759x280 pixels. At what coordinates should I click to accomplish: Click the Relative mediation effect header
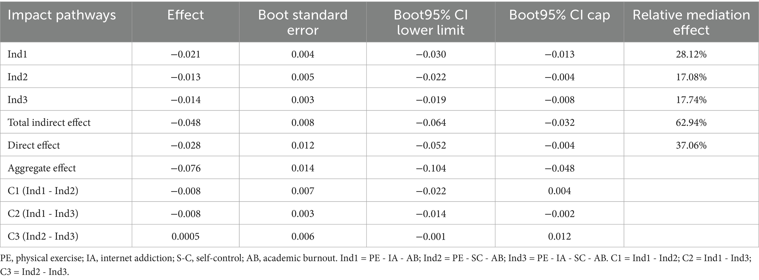(x=691, y=22)
